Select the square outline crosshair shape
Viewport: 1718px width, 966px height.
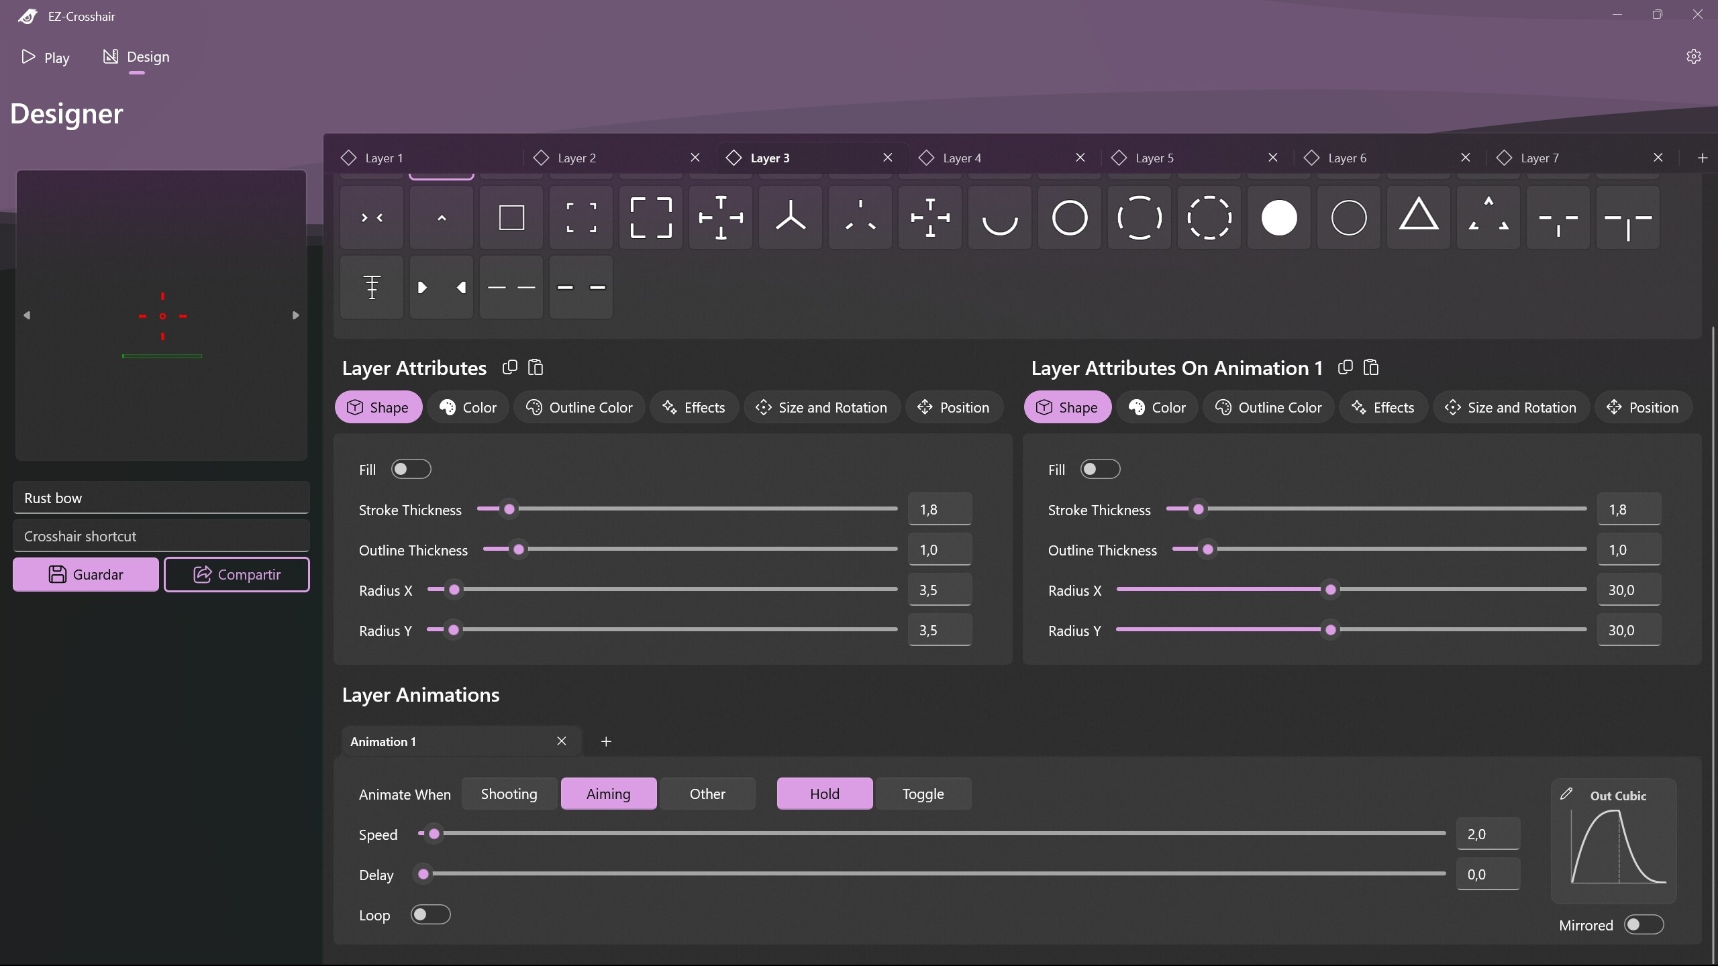click(511, 217)
